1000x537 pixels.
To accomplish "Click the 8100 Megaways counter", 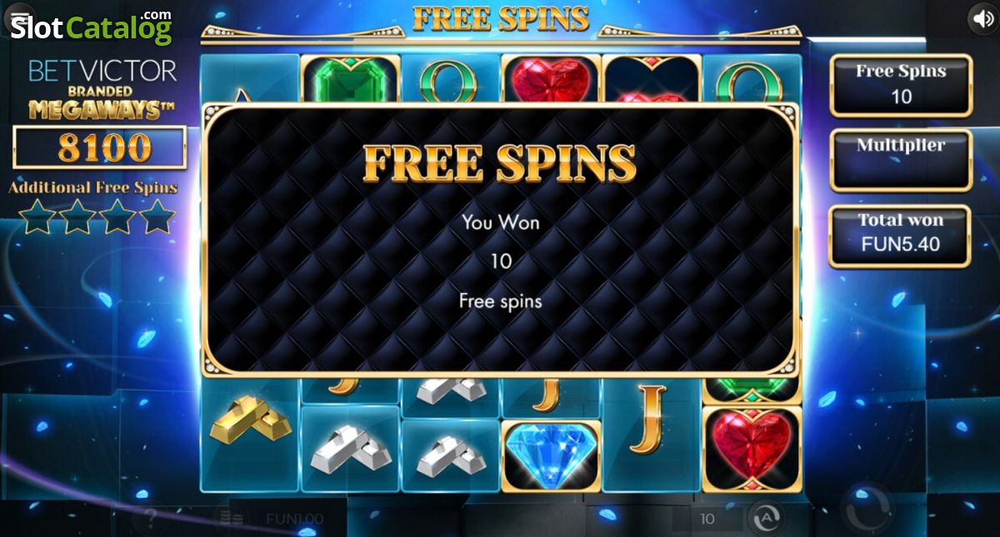I will (x=99, y=147).
